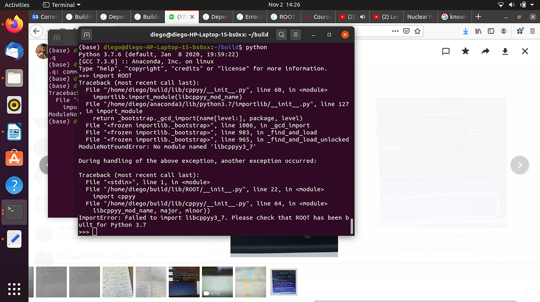Viewport: 540px width, 302px height.
Task: Open the Firefox sidebar icon
Action: (490, 31)
